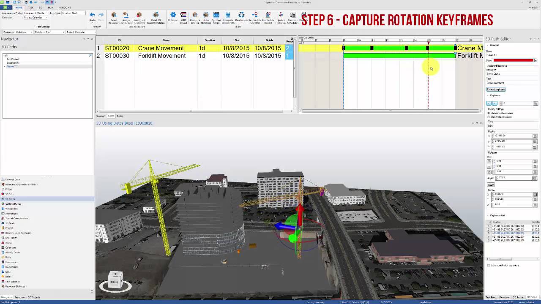The image size is (541, 304).
Task: Click the green Crane Movement Gantt bar
Action: tap(399, 48)
